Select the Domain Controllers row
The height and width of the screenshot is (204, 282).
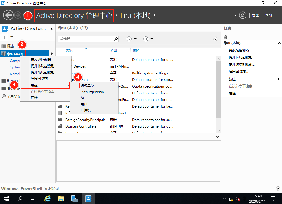pos(136,126)
